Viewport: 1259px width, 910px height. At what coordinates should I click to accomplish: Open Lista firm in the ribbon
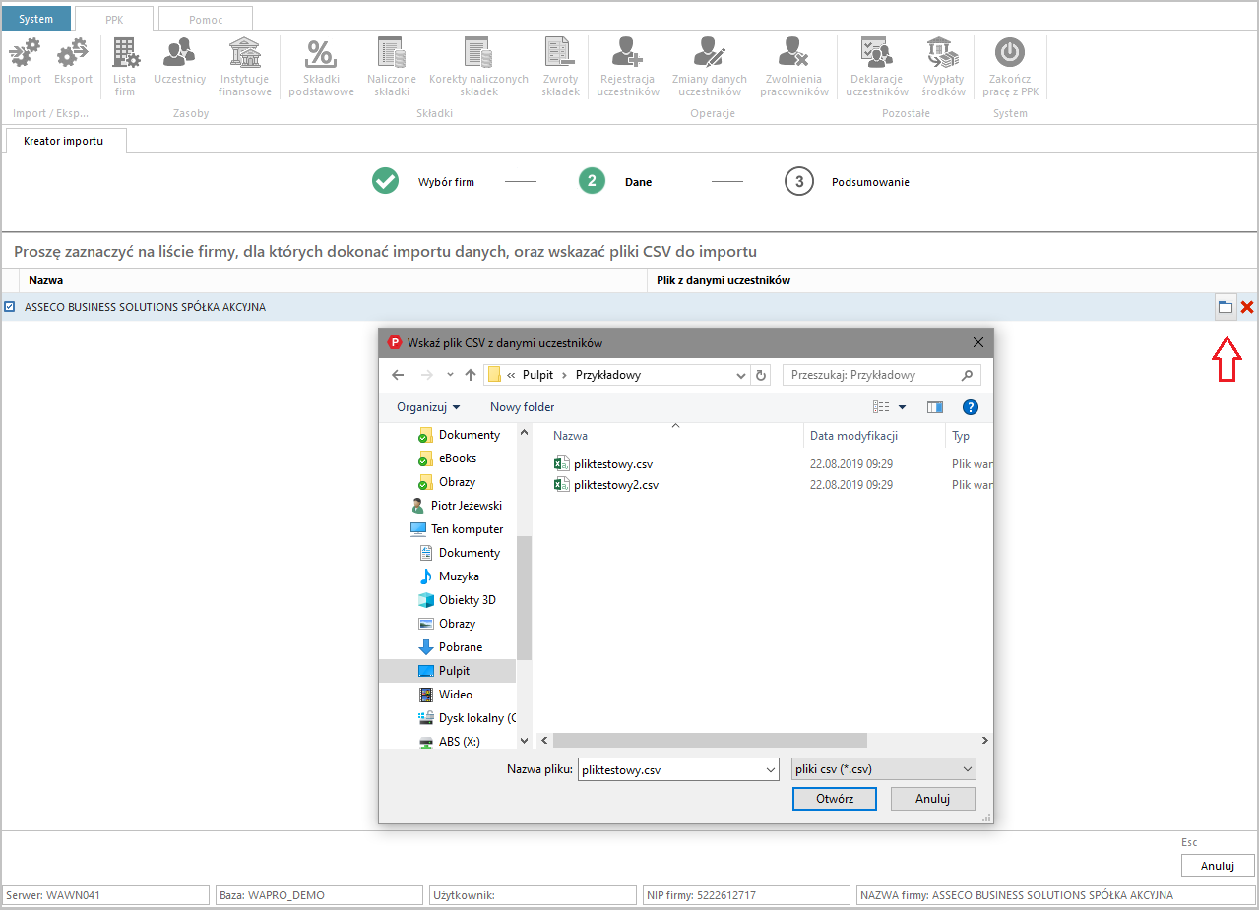(x=124, y=67)
